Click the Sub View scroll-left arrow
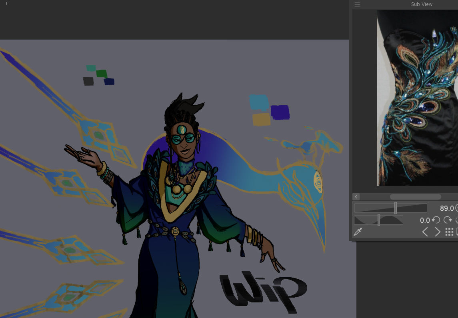 (356, 197)
